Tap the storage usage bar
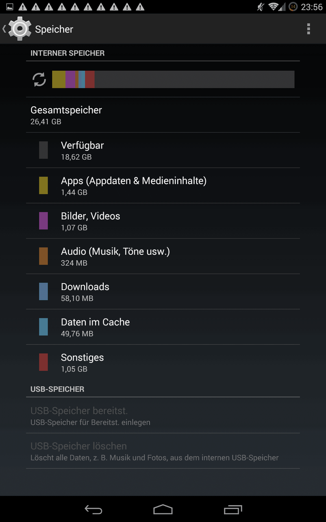 tap(173, 79)
